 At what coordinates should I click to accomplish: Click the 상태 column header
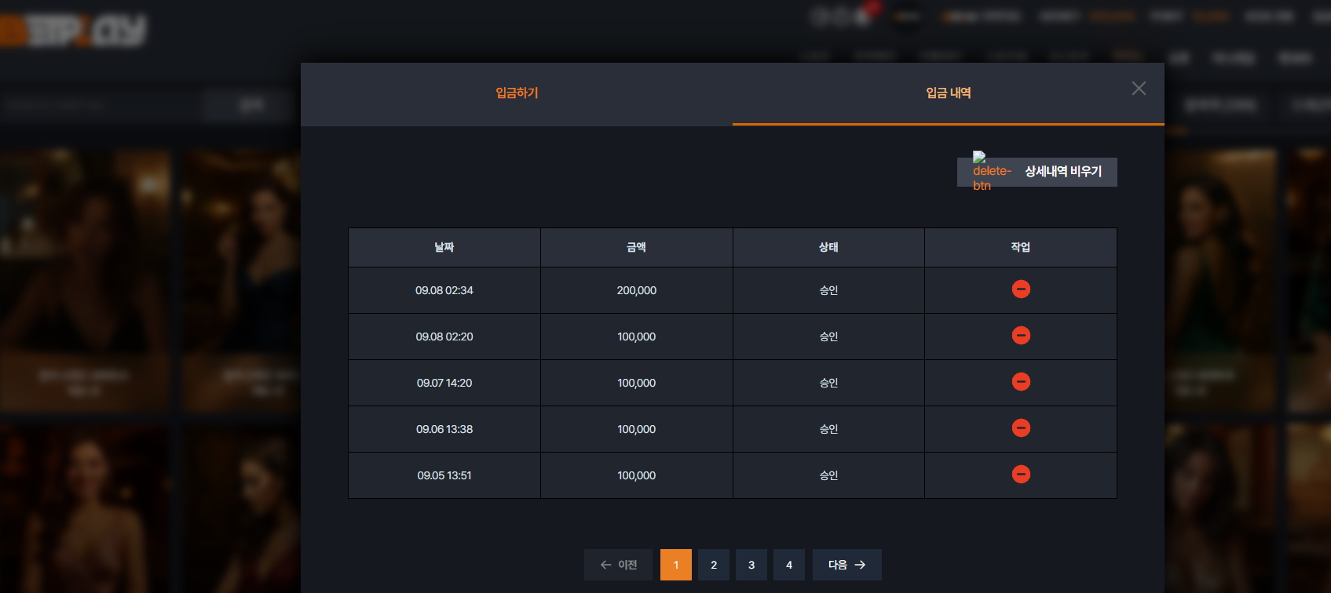(828, 247)
